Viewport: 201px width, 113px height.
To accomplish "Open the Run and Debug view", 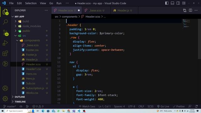I will pyautogui.click(x=5, y=43).
